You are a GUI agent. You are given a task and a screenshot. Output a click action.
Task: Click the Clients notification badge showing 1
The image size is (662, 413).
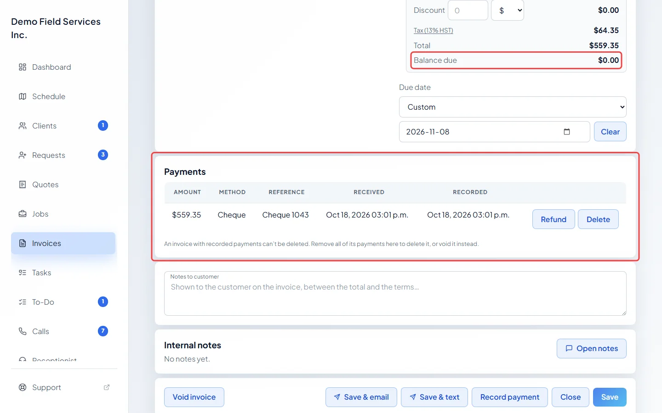click(x=103, y=125)
